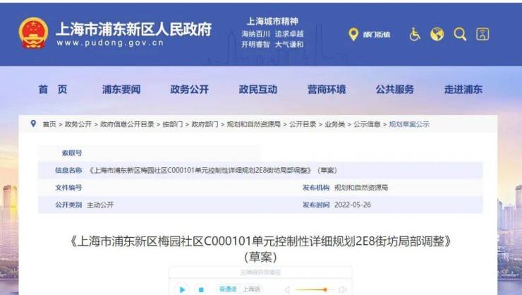
Task: Click the breadcrumb location pin icon
Action: (33, 124)
